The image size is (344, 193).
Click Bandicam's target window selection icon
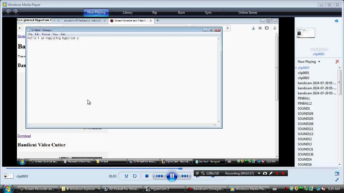[197, 173]
